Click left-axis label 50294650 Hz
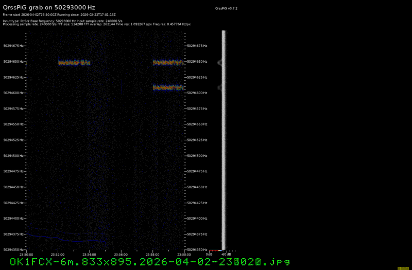Image resolution: width=412 pixels, height=270 pixels. click(13, 61)
